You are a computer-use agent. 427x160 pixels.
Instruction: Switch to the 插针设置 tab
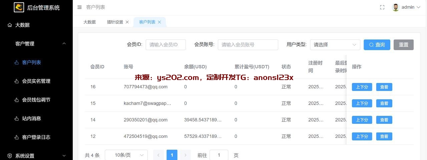115,22
